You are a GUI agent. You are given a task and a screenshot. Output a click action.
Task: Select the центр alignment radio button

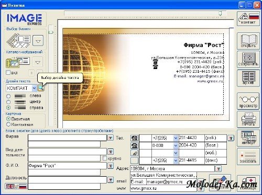tap(8, 102)
